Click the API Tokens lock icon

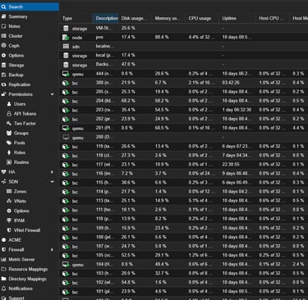tap(9, 114)
